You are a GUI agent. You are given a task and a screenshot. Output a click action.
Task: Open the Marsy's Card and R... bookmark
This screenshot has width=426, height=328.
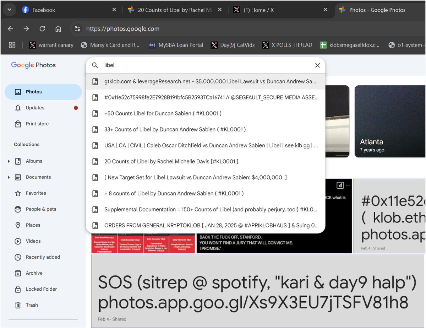pos(110,45)
